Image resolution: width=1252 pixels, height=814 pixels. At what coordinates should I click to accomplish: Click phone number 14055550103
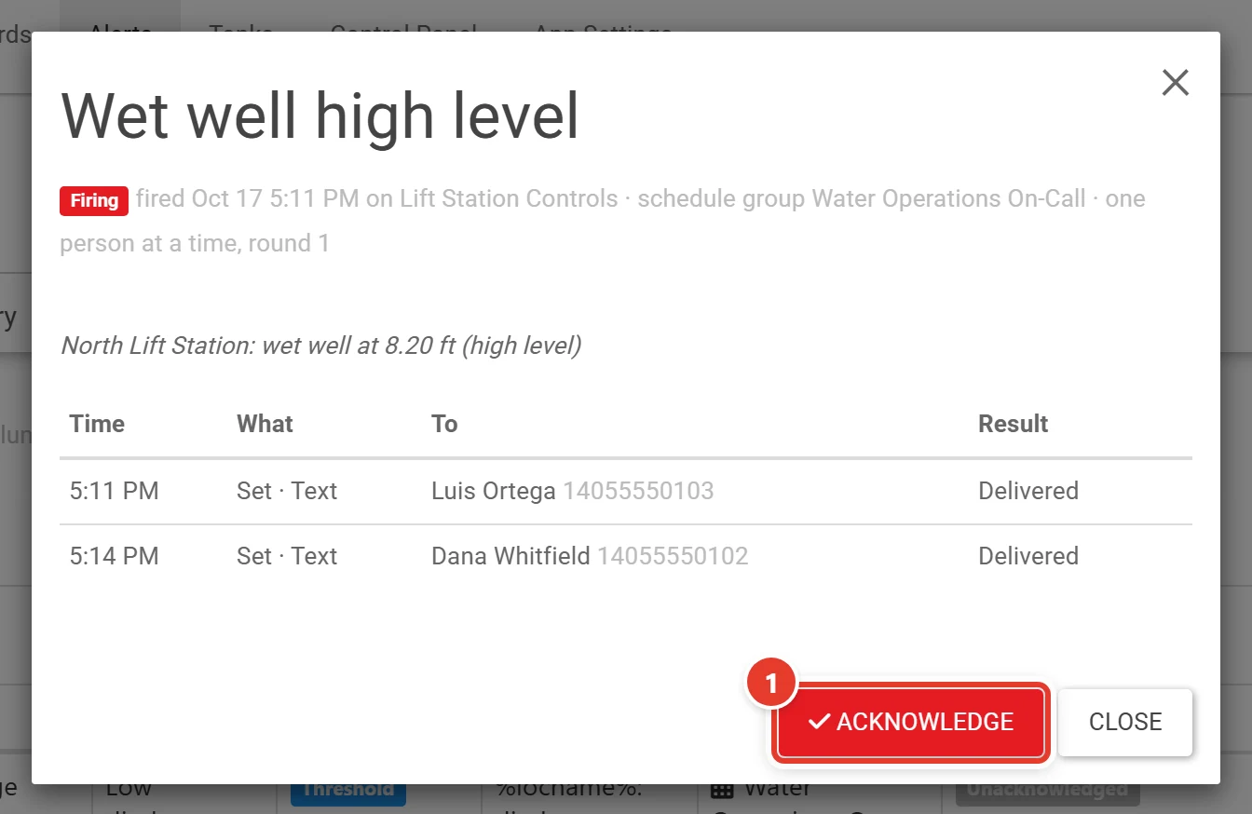point(638,491)
